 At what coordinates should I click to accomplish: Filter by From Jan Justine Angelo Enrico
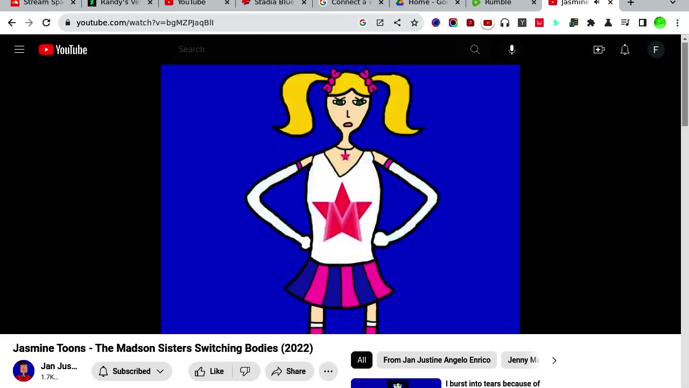(437, 360)
